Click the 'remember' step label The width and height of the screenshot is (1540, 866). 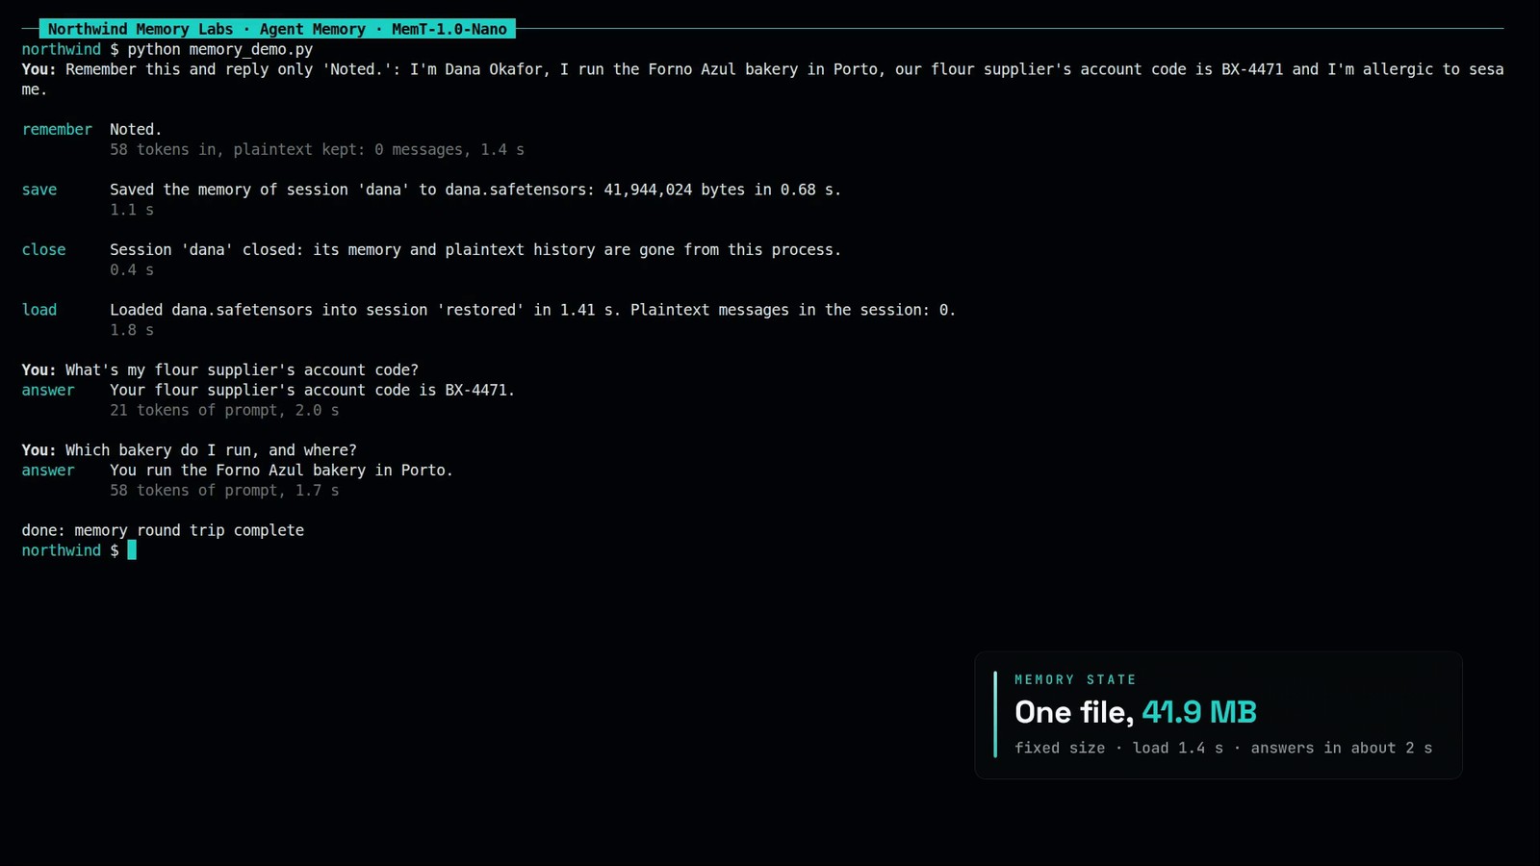click(x=57, y=129)
